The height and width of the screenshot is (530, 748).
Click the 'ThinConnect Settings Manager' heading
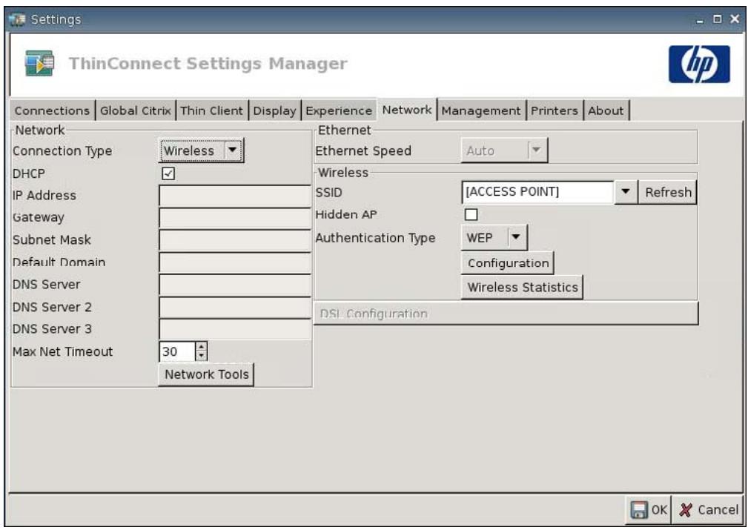[208, 64]
